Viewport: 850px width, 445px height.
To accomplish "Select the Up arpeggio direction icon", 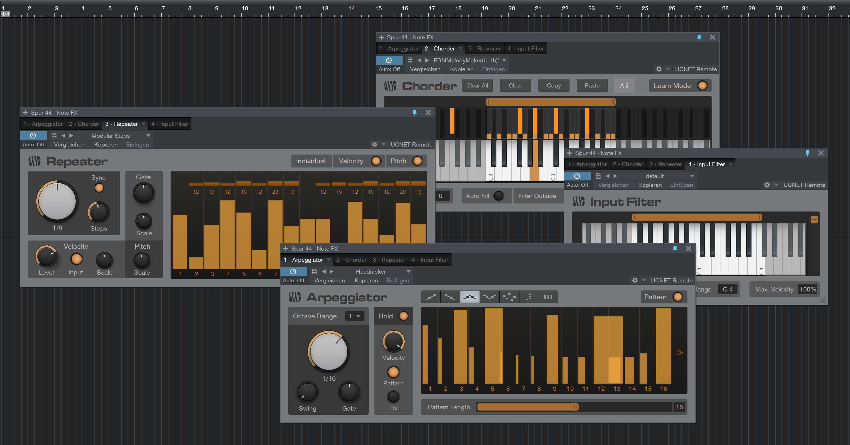I will pyautogui.click(x=431, y=297).
